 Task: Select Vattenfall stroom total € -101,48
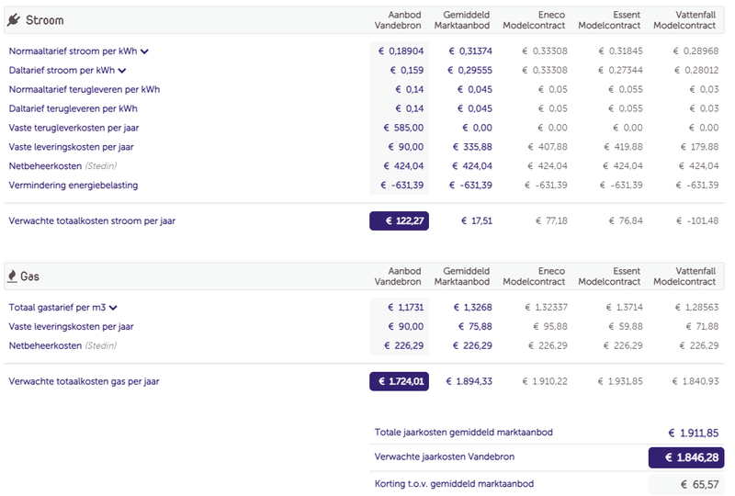[x=696, y=220]
